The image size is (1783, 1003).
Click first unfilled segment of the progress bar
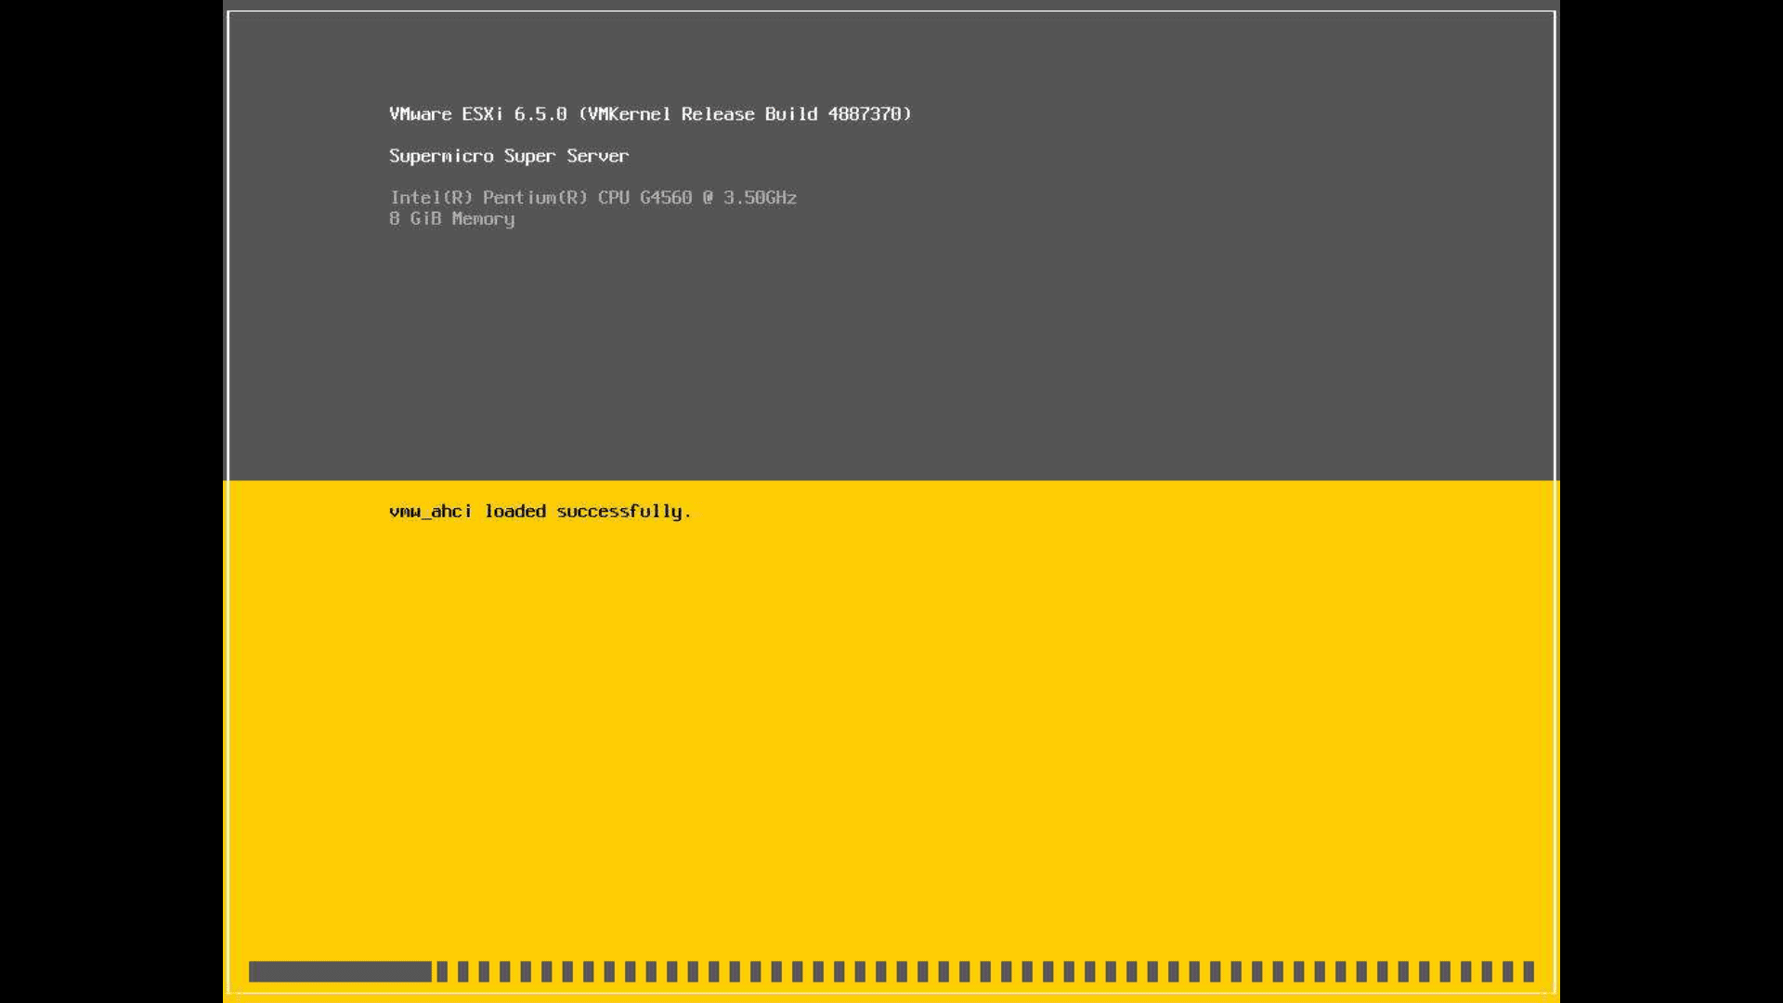[x=443, y=971]
